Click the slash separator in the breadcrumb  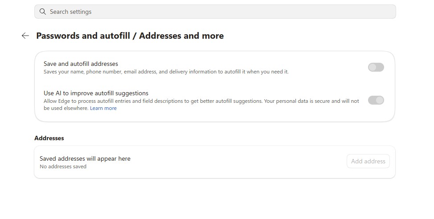[x=135, y=36]
